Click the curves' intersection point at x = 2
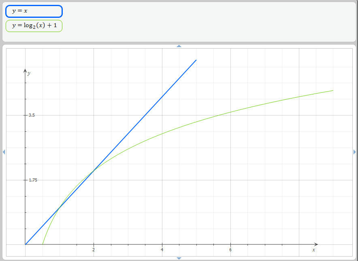This screenshot has height=261, width=358. (94, 171)
